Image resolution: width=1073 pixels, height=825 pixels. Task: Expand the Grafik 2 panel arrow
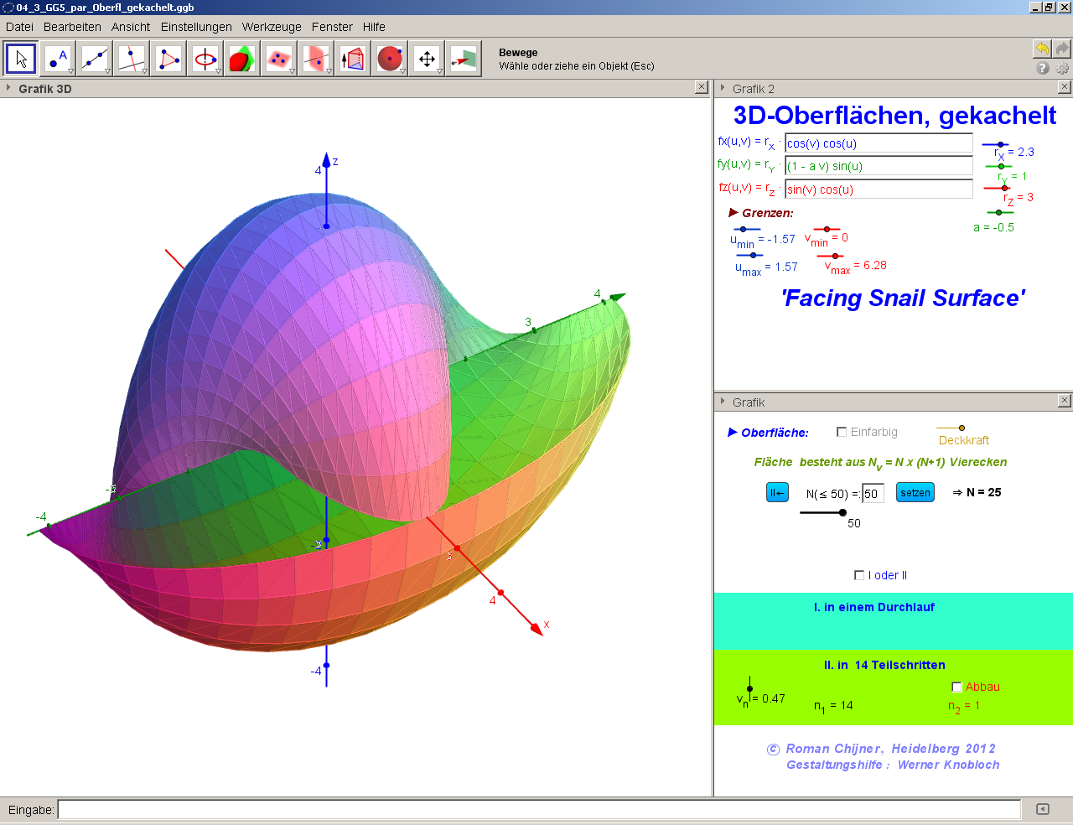(723, 88)
